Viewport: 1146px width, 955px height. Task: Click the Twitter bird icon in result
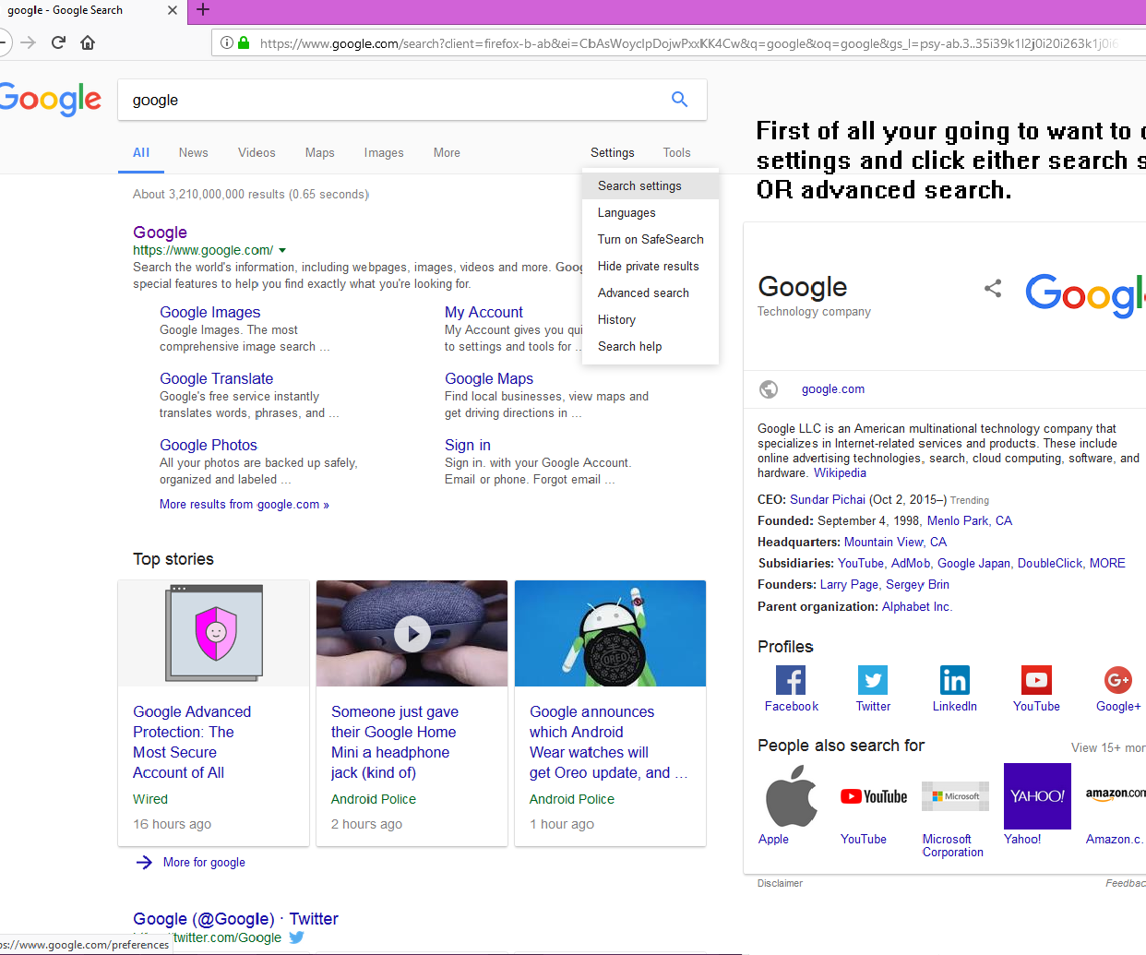click(x=296, y=937)
